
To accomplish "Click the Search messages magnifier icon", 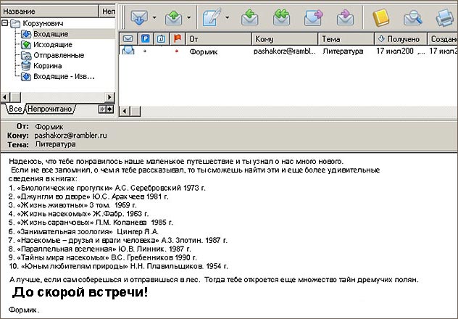I will [x=414, y=15].
